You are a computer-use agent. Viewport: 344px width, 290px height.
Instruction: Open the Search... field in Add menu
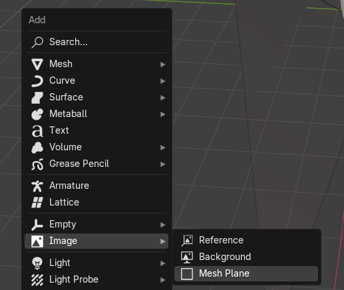[x=96, y=42]
